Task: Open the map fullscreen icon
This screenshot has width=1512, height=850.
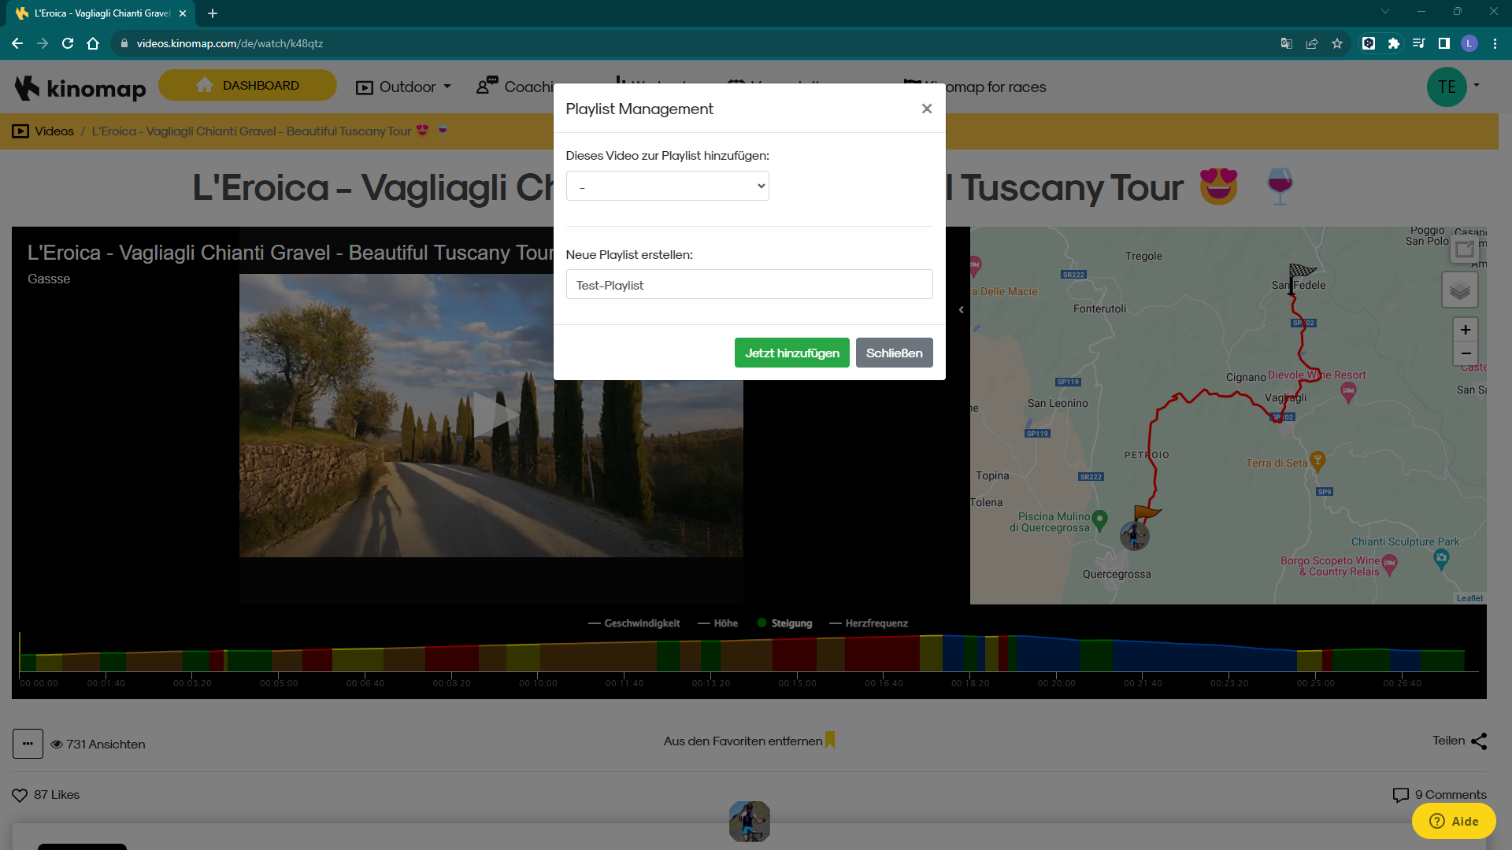Action: 1465,250
